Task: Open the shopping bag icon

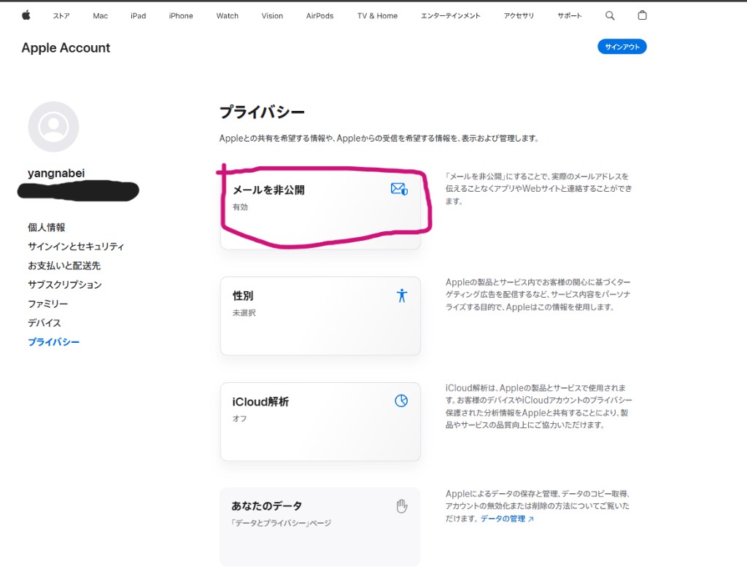Action: [642, 15]
